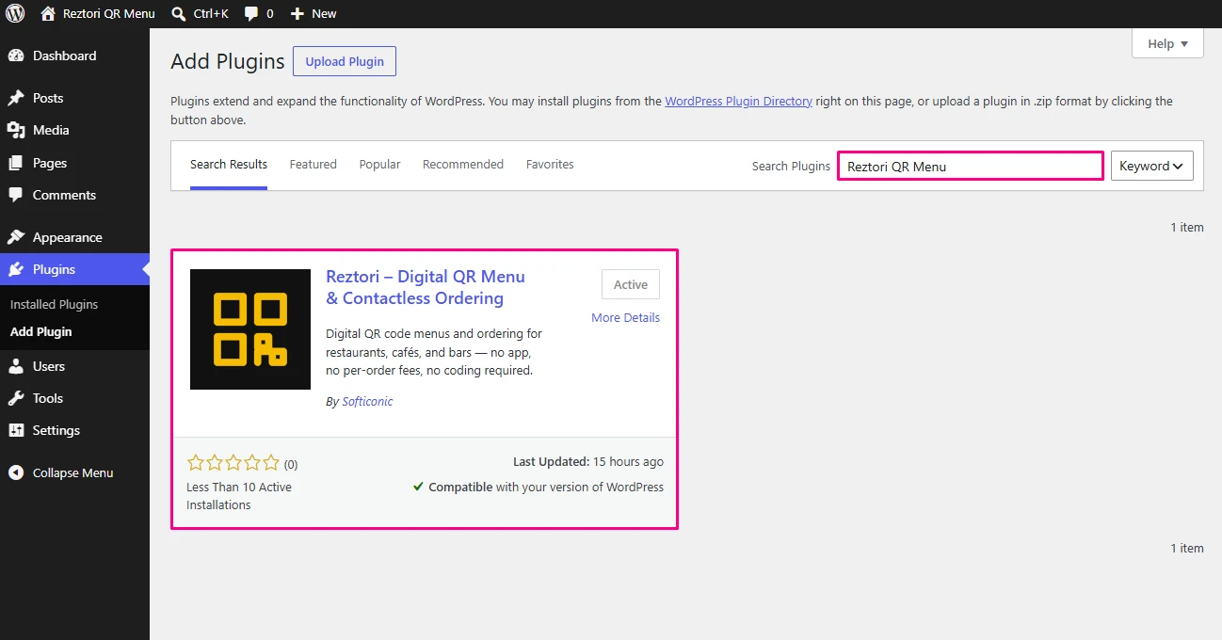Screen dimensions: 1222x640
Task: Switch to the Search Results tab
Action: click(x=229, y=164)
